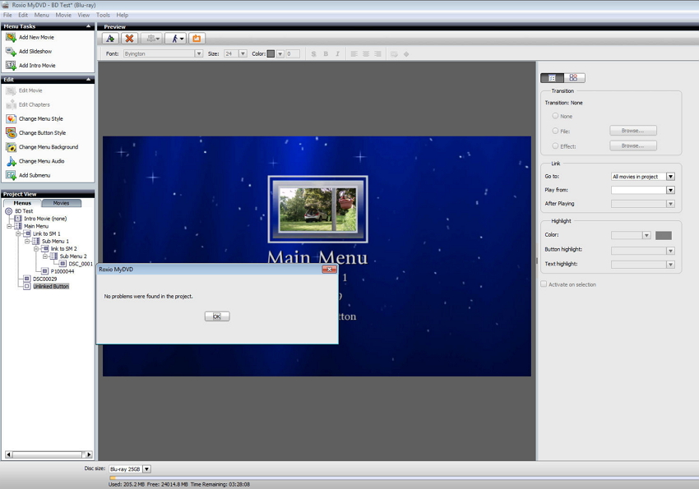Collapse the Edit panel
The height and width of the screenshot is (489, 699).
[88, 79]
